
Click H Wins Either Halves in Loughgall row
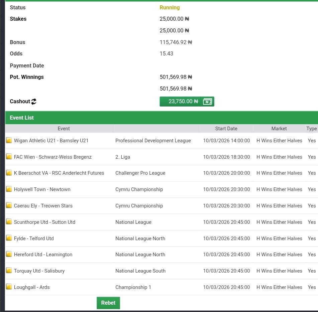tap(279, 287)
